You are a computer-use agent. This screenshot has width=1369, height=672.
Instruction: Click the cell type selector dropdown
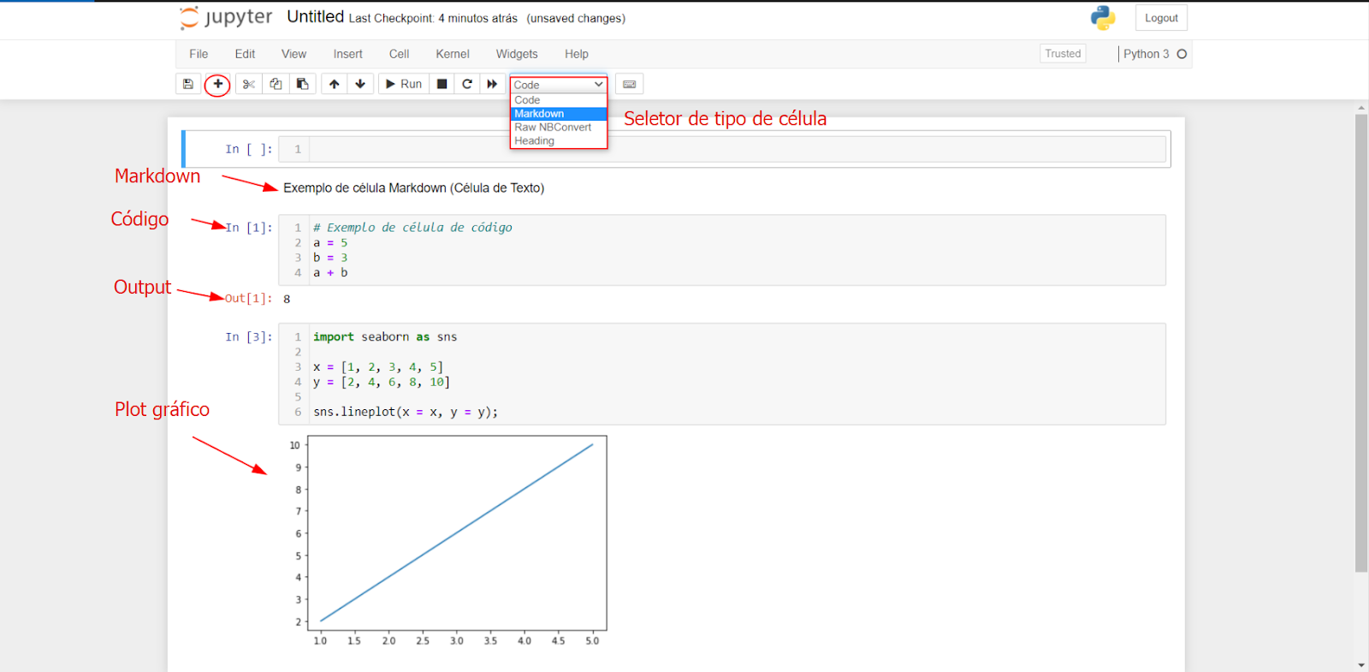coord(559,85)
